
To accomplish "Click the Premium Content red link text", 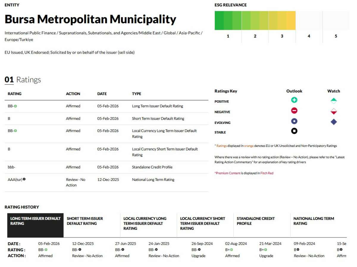I will tap(228, 173).
